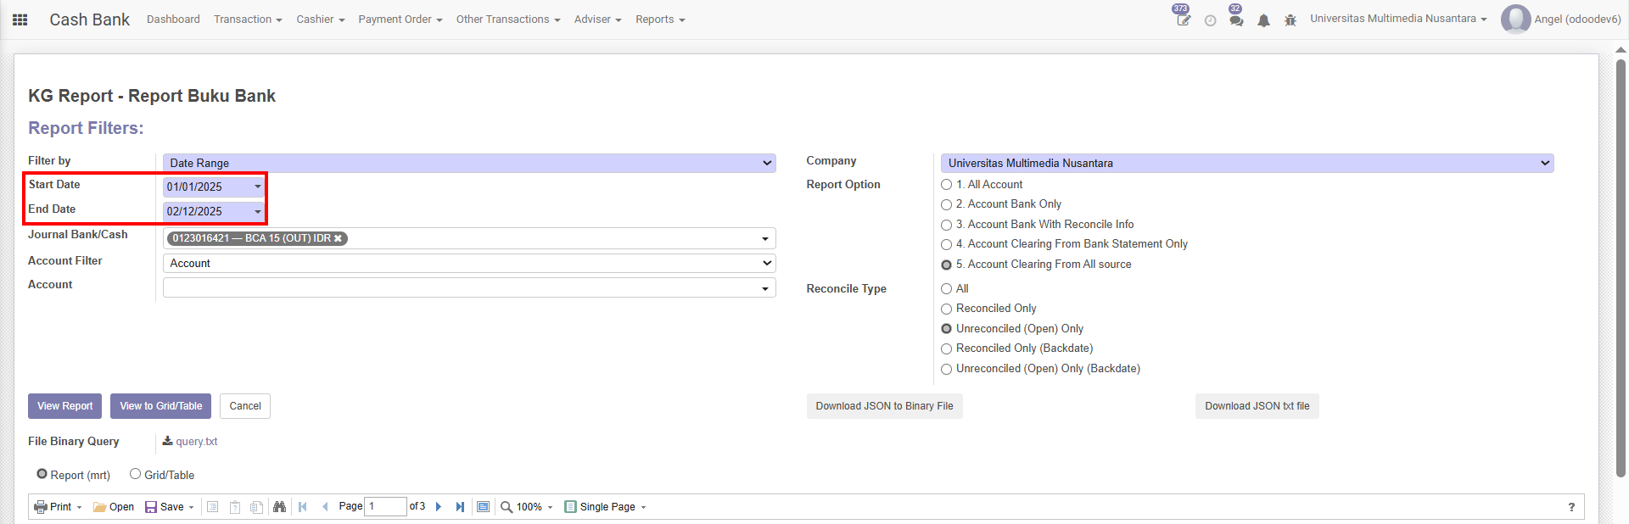
Task: Select the '1. All Account' report option
Action: coord(946,185)
